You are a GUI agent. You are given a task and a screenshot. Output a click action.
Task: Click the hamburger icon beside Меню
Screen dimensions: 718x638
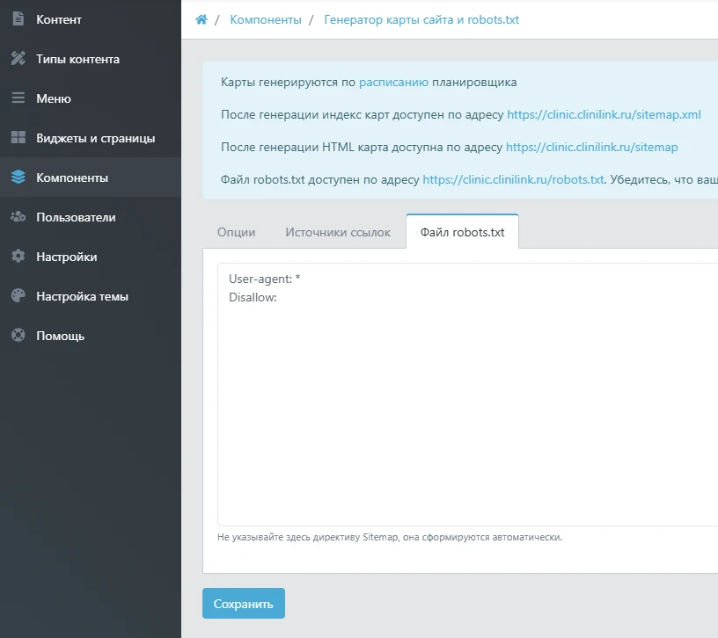click(18, 98)
